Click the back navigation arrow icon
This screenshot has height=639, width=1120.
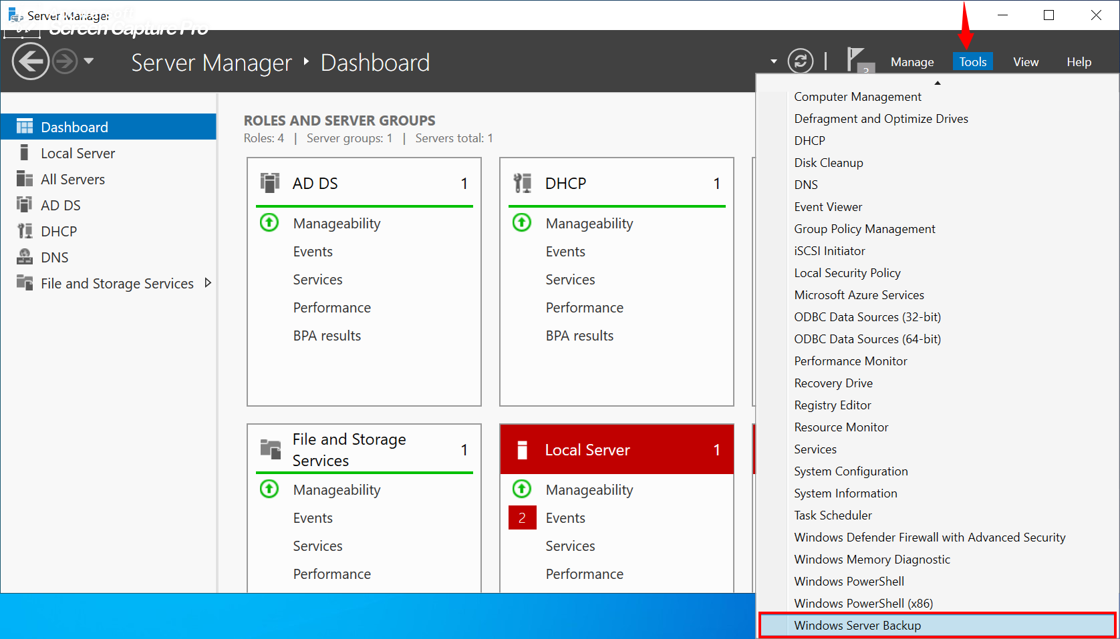point(31,62)
